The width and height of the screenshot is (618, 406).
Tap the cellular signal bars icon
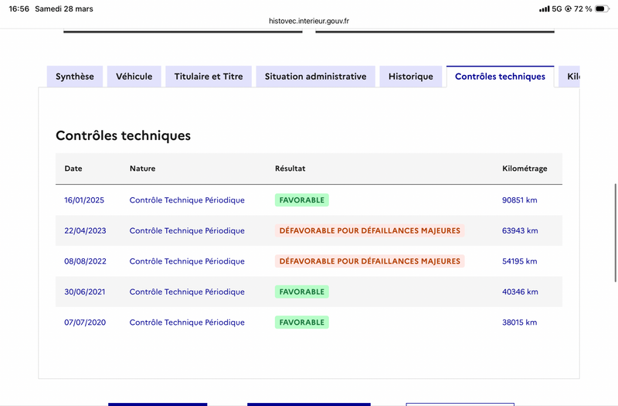pos(544,9)
